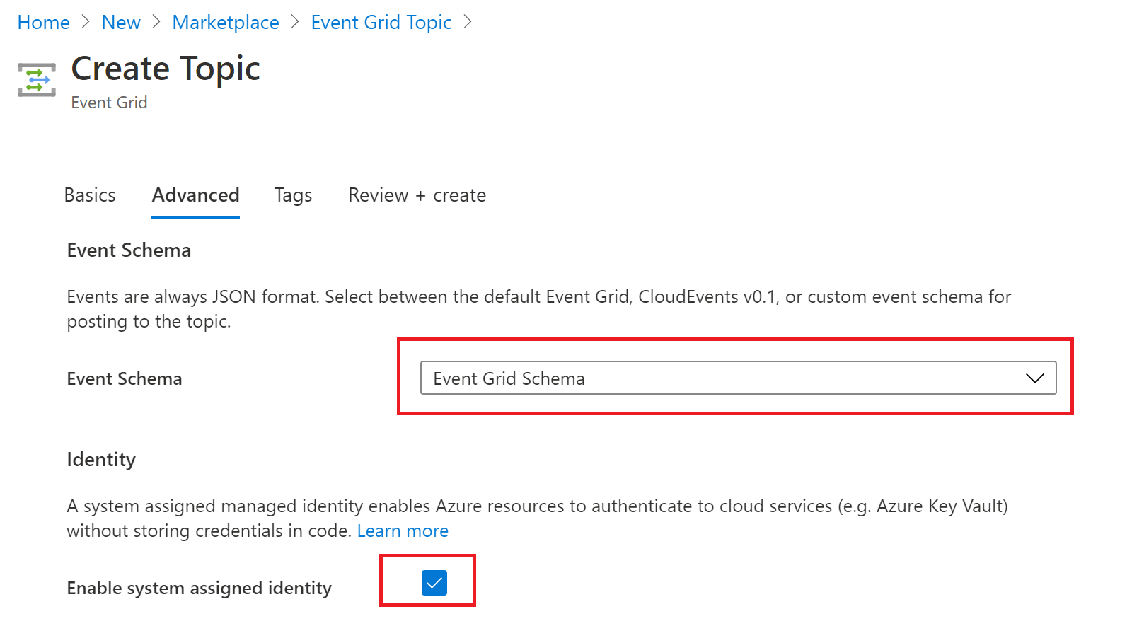
Task: Click the Event Grid subtitle text
Action: pos(108,103)
